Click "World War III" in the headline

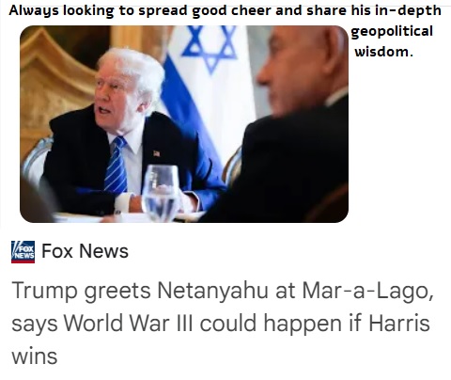(129, 323)
